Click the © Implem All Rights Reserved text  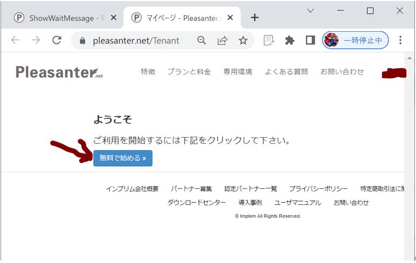(x=268, y=216)
